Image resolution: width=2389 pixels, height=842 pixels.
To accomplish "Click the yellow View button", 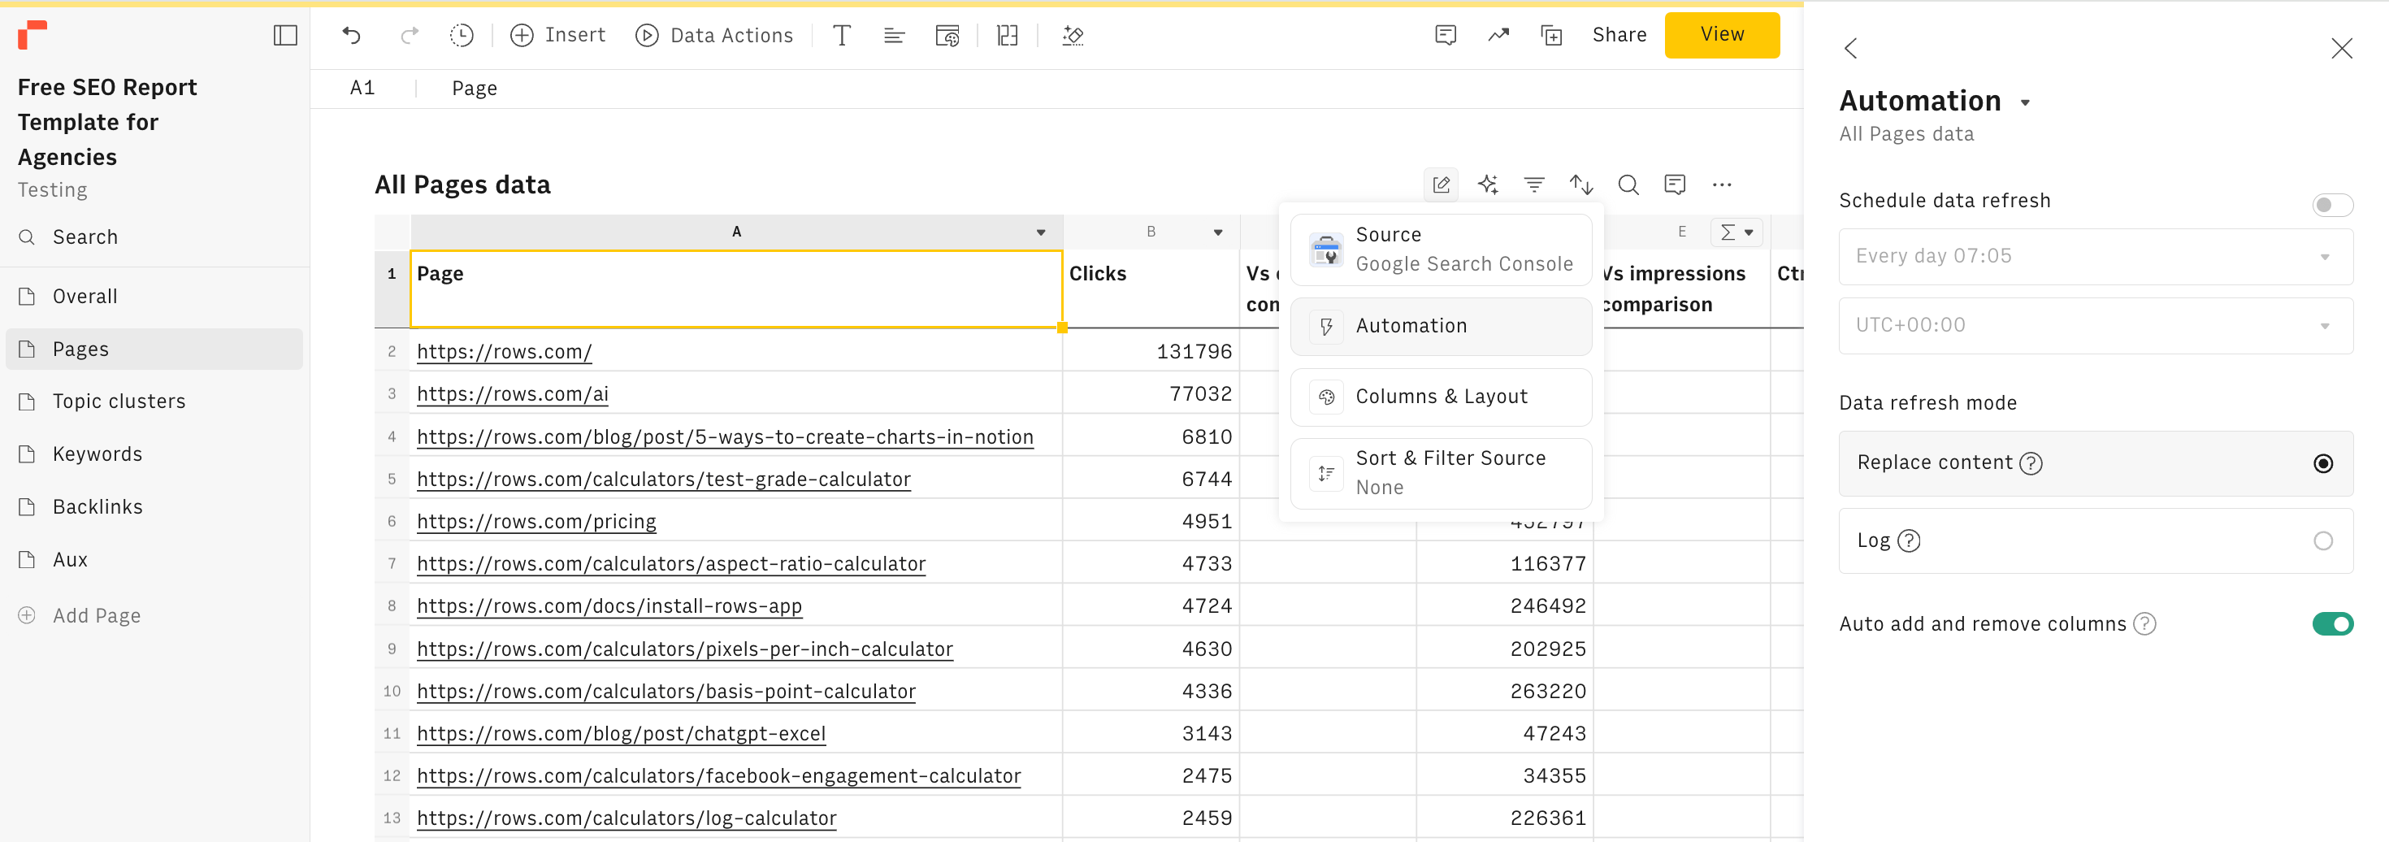I will pos(1721,35).
